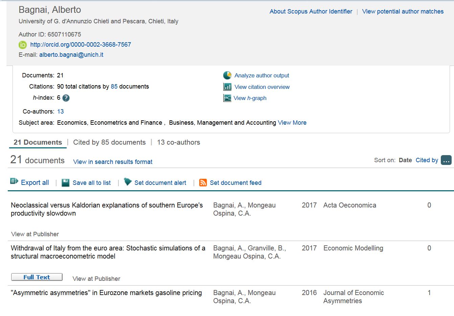Select the 21 Documents tab
Viewport: 454px width, 316px height.
(x=38, y=142)
